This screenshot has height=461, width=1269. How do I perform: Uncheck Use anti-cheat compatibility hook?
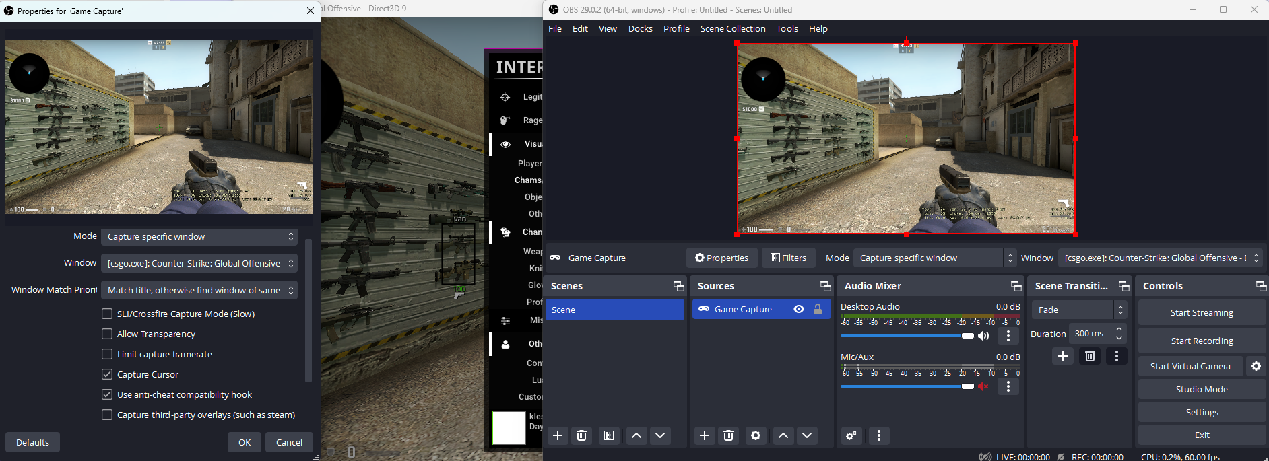point(107,394)
